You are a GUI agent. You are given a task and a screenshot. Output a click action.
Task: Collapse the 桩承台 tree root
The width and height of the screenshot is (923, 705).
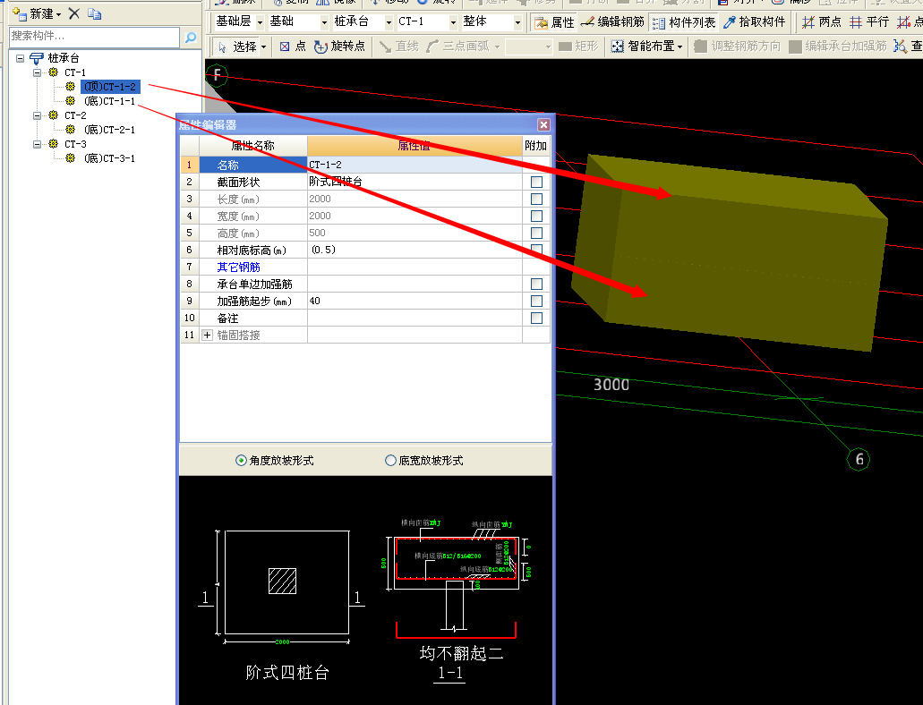click(x=20, y=58)
